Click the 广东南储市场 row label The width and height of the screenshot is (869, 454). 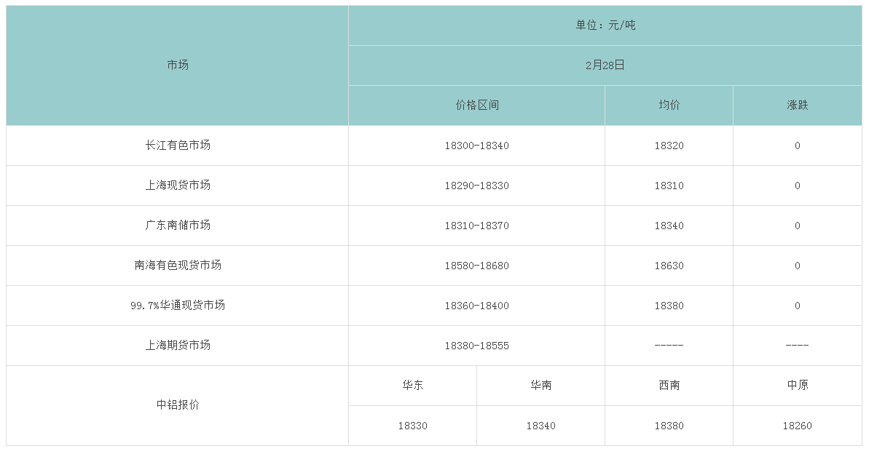tap(178, 226)
